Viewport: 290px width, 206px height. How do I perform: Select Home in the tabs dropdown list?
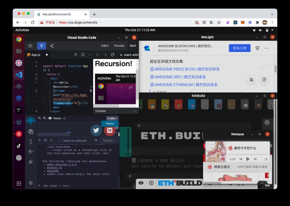point(110,123)
